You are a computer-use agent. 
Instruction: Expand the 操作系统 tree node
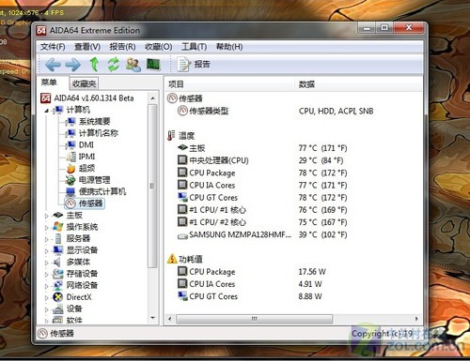[x=47, y=228]
